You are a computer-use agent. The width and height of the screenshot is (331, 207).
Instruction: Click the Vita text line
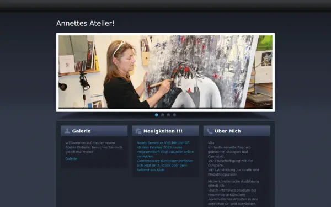tap(211, 143)
